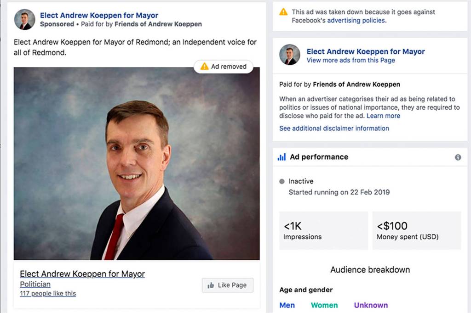
Task: Select the Unknown legend label
Action: [370, 305]
